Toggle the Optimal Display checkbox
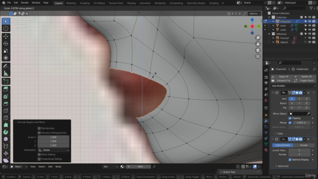Screen dimensions: 318x179 (290, 160)
